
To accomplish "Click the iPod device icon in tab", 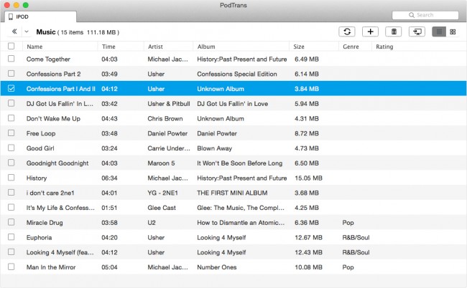I will tap(10, 16).
